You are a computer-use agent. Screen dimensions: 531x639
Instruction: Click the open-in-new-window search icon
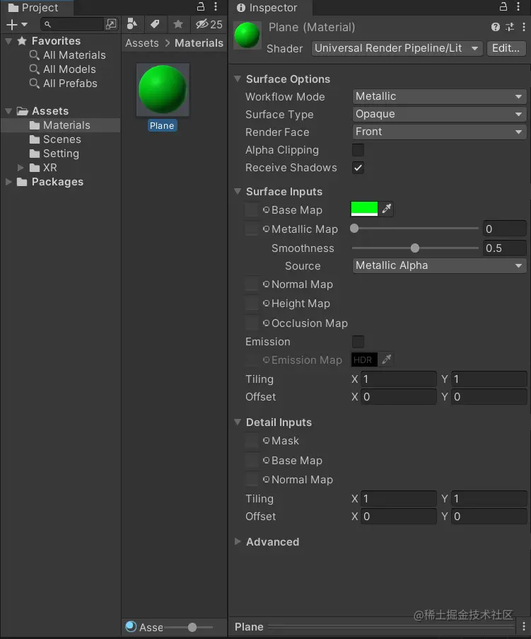111,25
